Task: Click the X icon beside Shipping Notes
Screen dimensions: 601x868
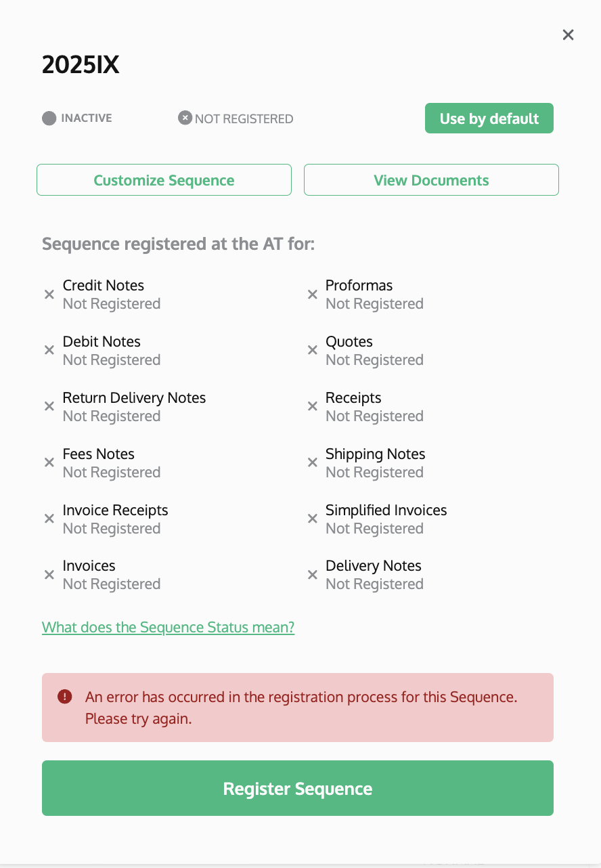Action: [x=313, y=462]
